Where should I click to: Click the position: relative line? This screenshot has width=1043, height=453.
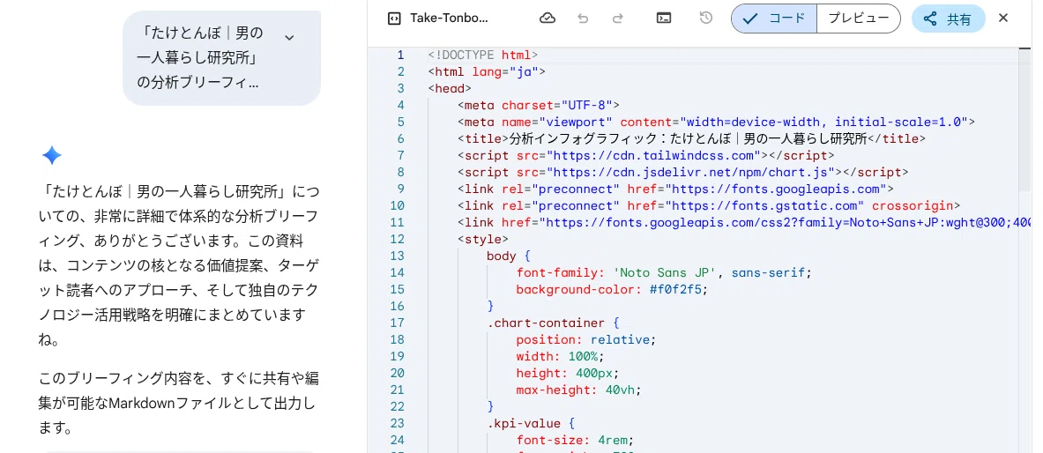(586, 339)
